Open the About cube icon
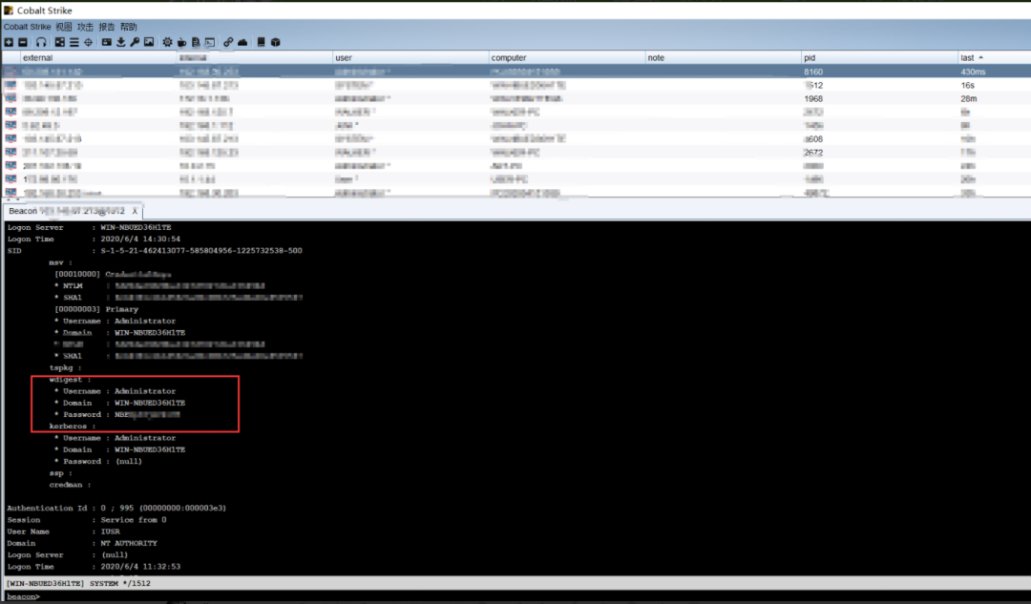Image resolution: width=1031 pixels, height=604 pixels. pos(276,42)
